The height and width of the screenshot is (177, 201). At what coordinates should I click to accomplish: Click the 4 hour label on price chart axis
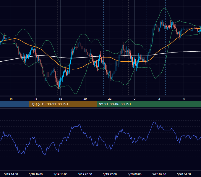[184, 99]
